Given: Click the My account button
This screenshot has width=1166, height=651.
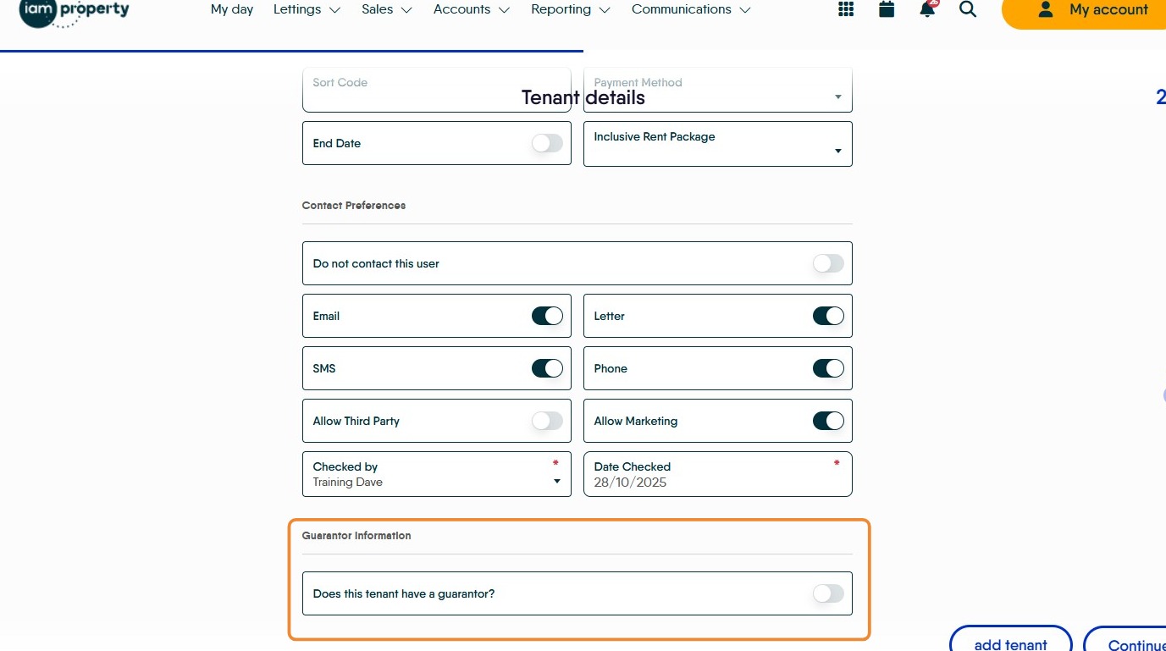Looking at the screenshot, I should click(x=1092, y=10).
